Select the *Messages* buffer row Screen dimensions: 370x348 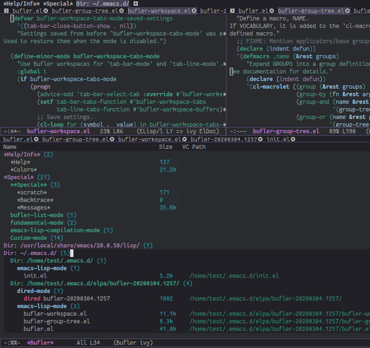34,208
